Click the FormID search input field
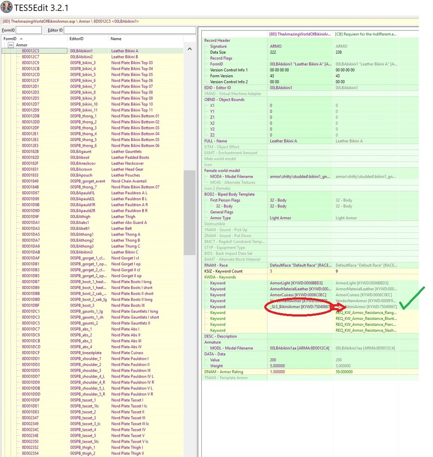 [28, 30]
